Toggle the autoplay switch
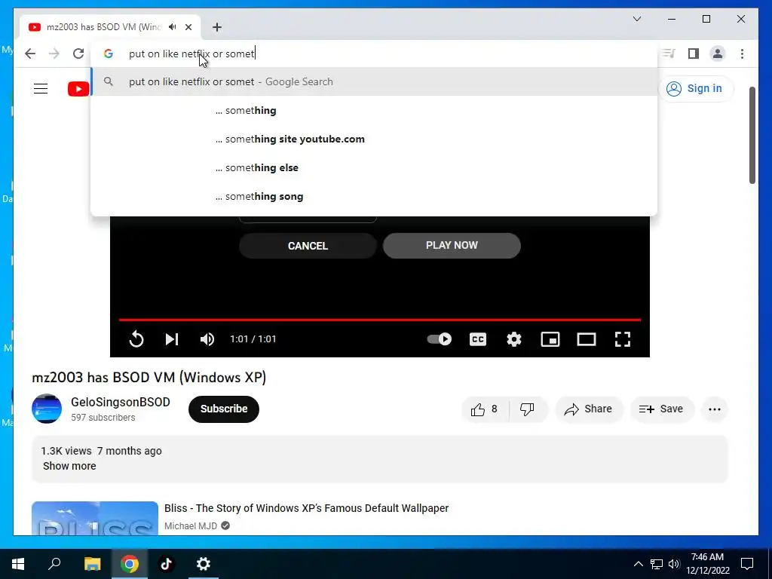This screenshot has width=772, height=579. coord(440,339)
